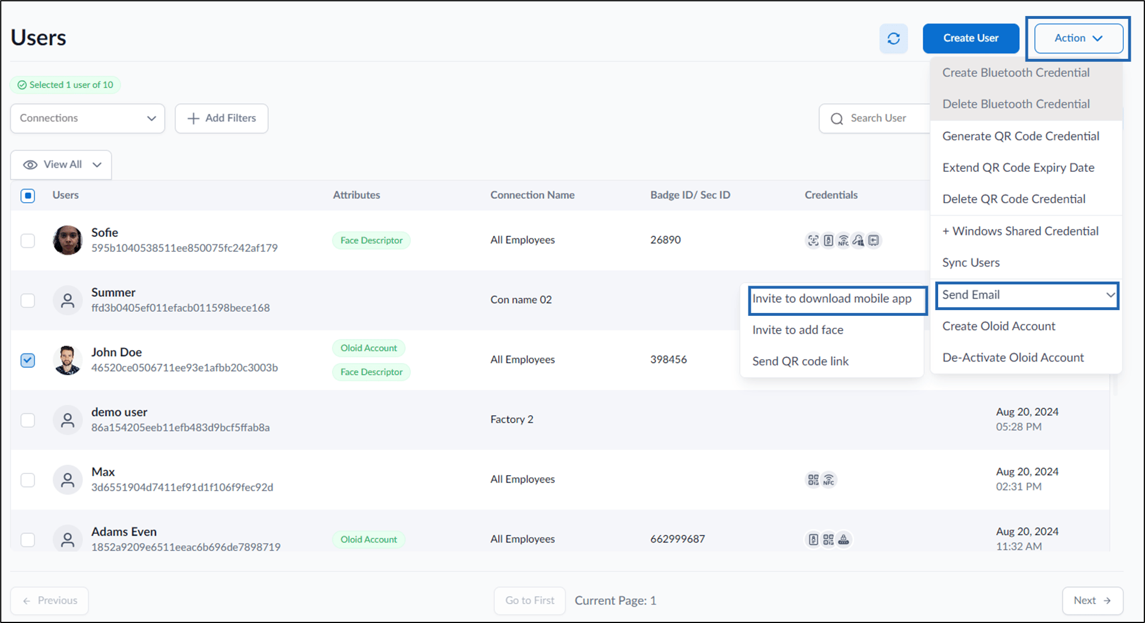Screen dimensions: 1145x623
Task: Click John Doe's profile photo
Action: [x=67, y=360]
